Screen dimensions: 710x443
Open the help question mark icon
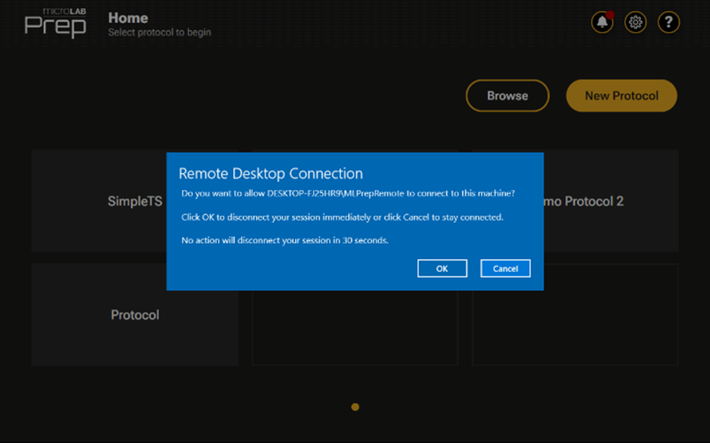pos(669,22)
